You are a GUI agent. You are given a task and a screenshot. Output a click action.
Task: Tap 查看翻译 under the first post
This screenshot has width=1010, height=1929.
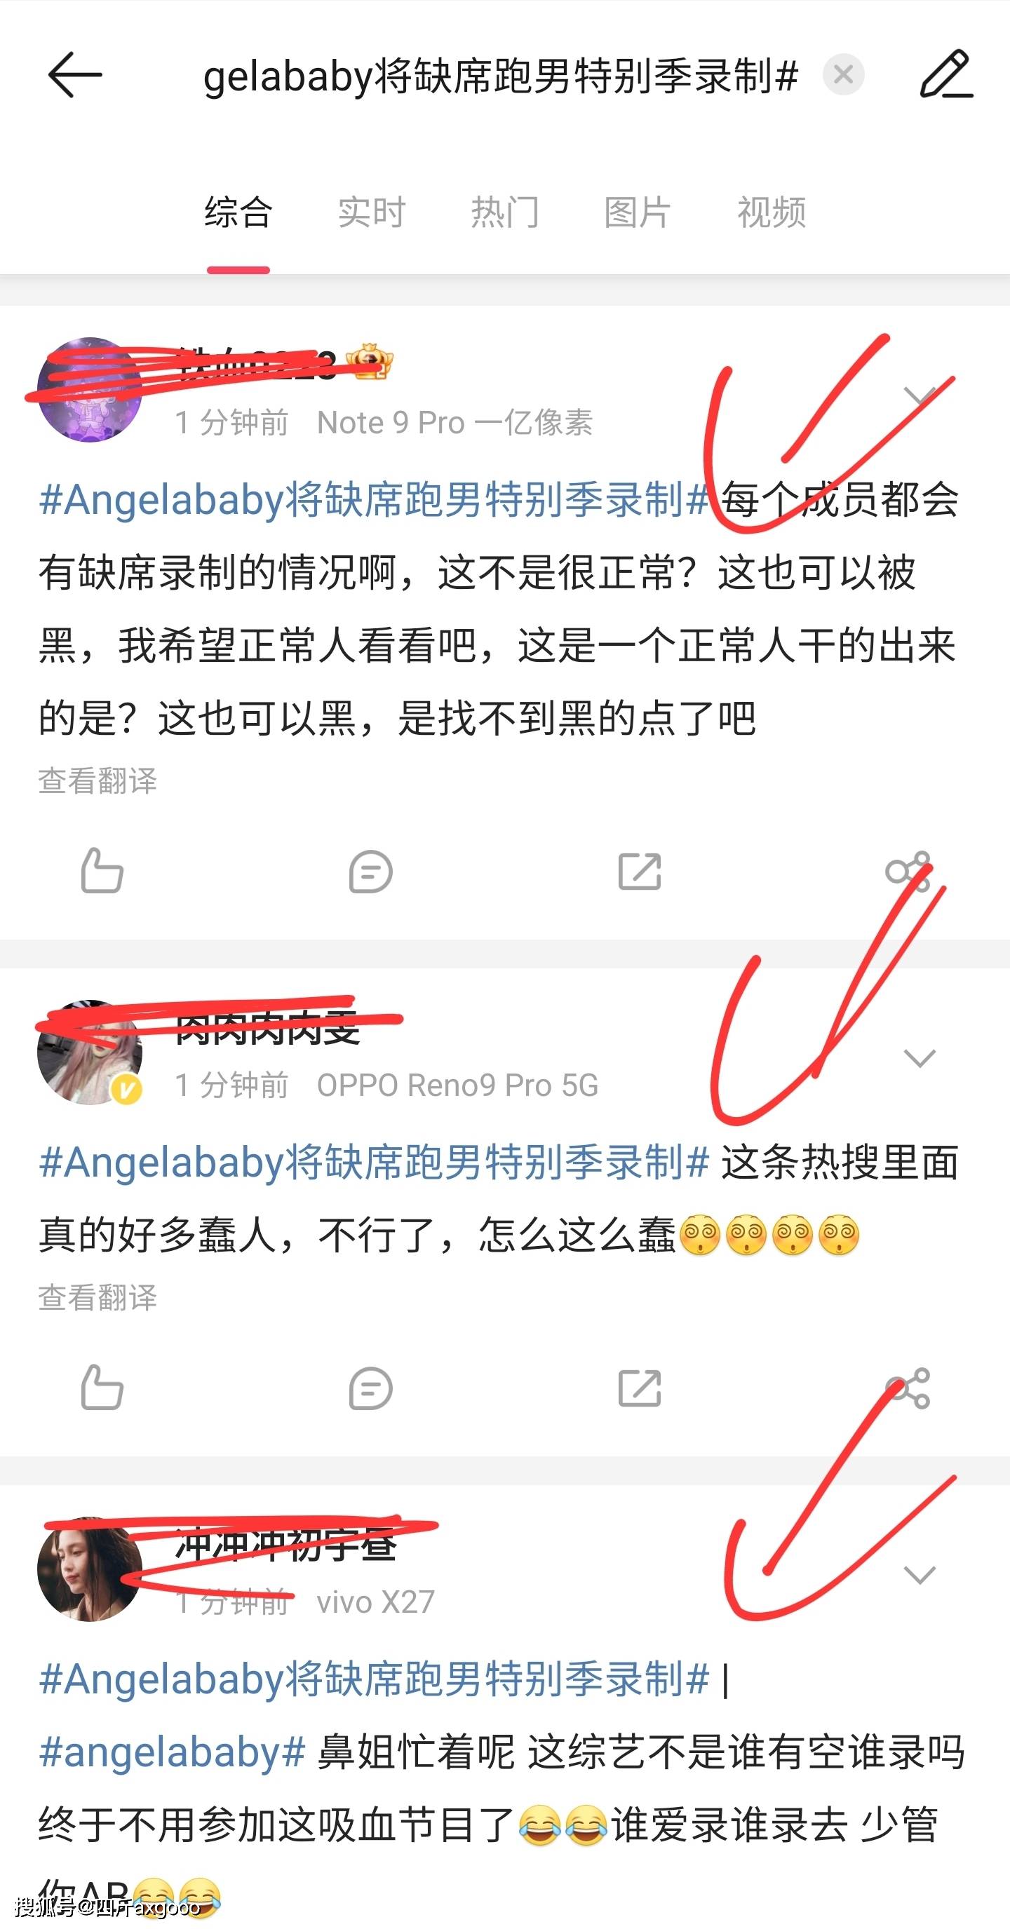98,780
